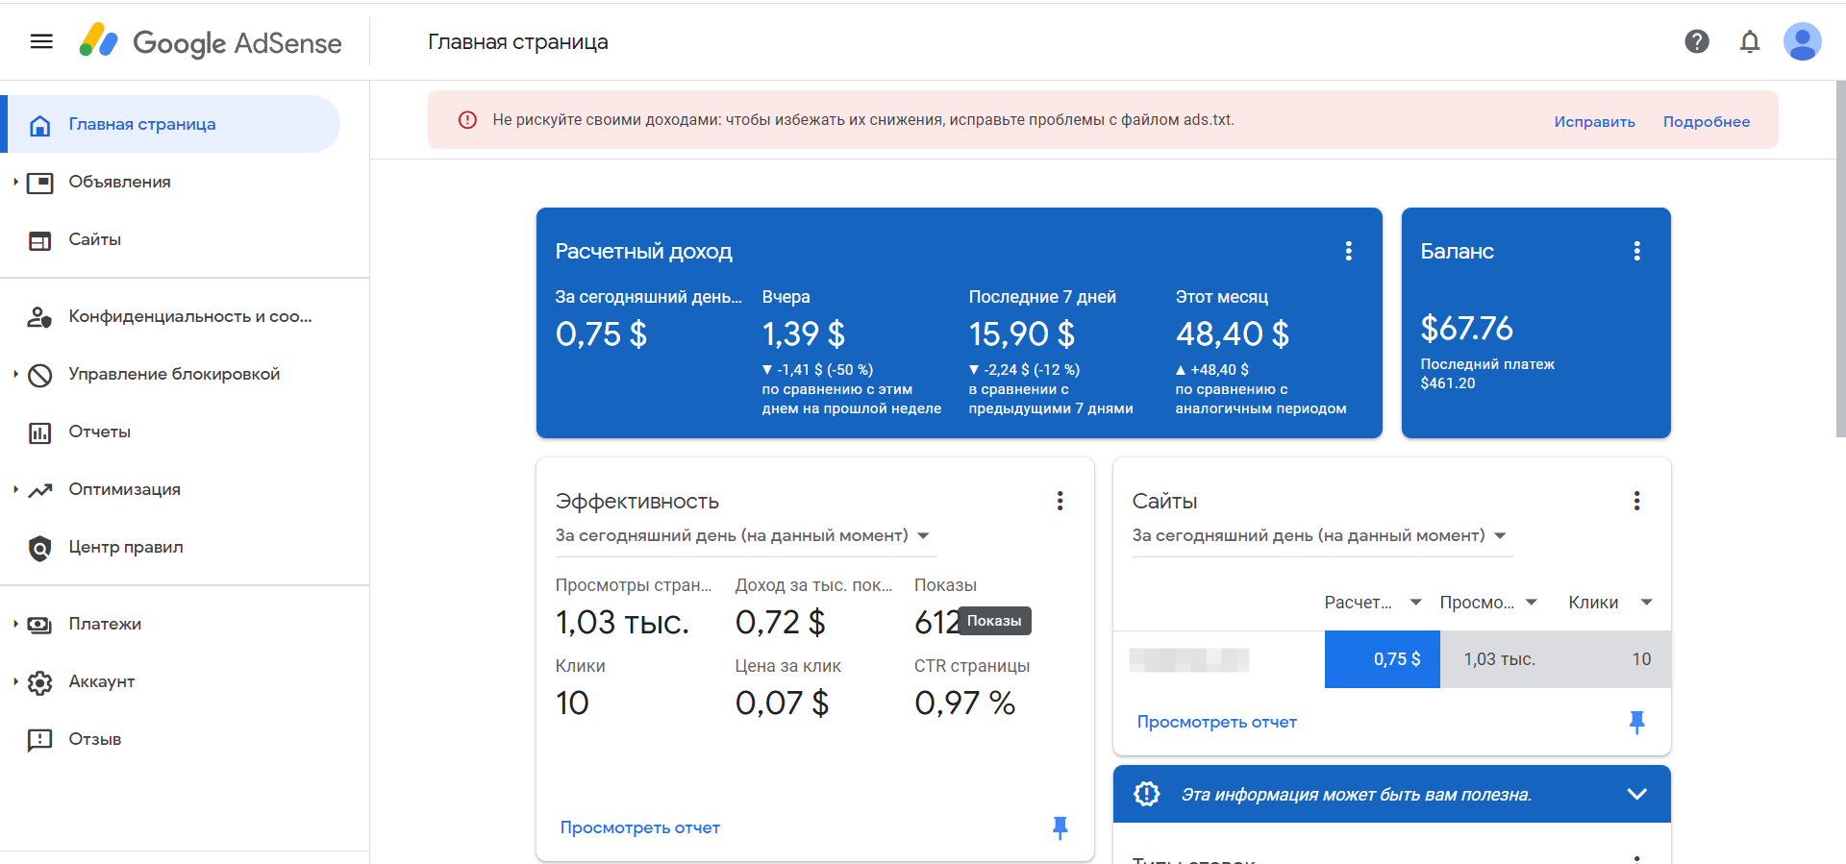Open the Эффективность date range dropdown
Image resolution: width=1846 pixels, height=864 pixels.
tap(742, 535)
